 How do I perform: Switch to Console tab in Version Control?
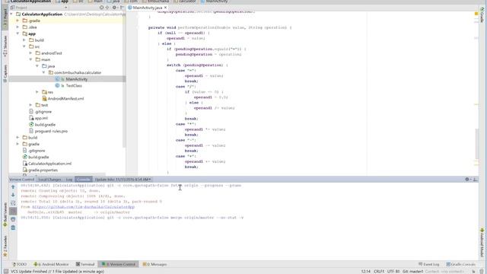(x=84, y=180)
